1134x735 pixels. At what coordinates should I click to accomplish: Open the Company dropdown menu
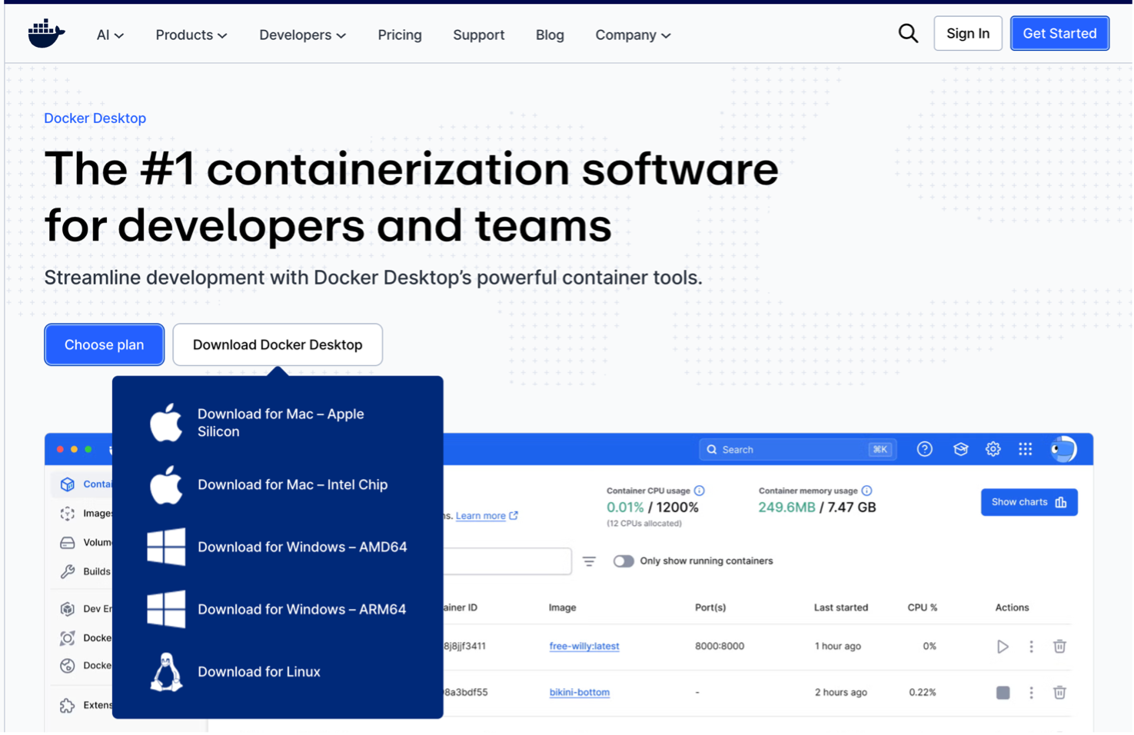[x=633, y=35]
